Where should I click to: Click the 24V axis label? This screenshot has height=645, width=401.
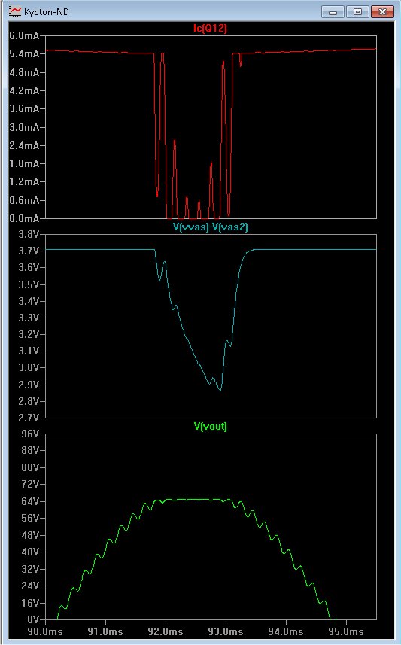coord(30,586)
